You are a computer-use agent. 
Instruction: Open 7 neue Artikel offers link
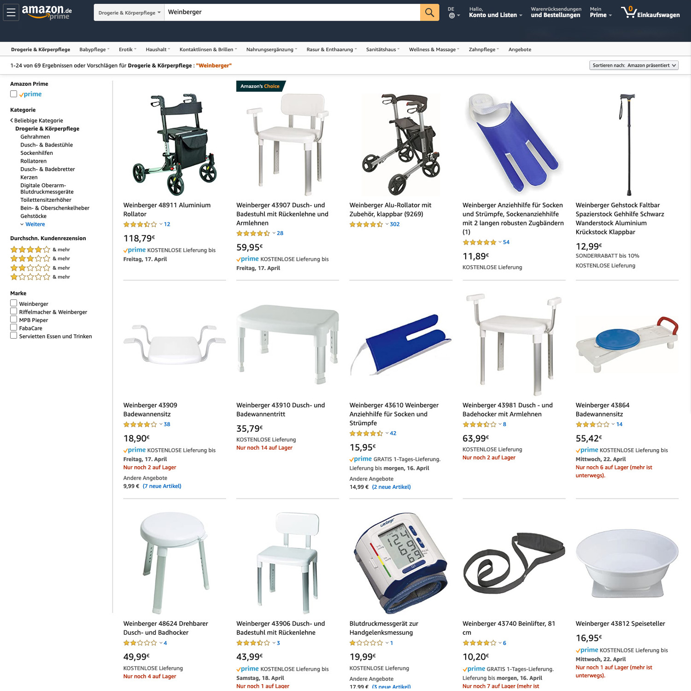[162, 486]
